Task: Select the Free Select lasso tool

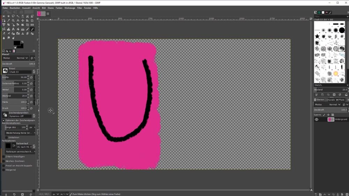Action: [13, 16]
